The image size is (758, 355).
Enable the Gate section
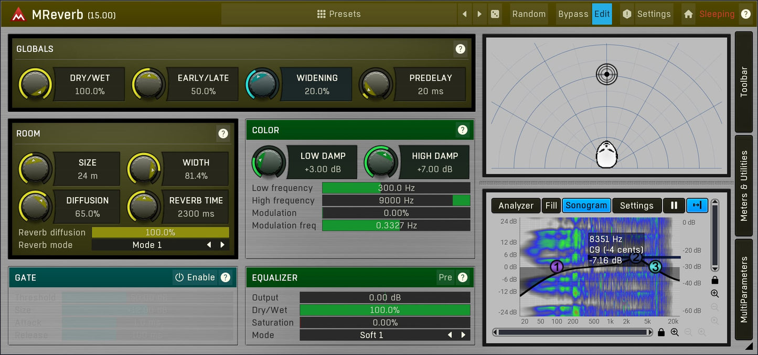click(195, 277)
